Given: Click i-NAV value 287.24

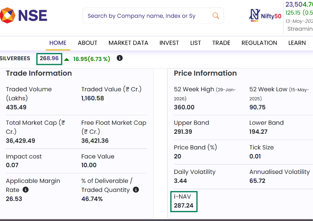Looking at the screenshot, I should [184, 205].
